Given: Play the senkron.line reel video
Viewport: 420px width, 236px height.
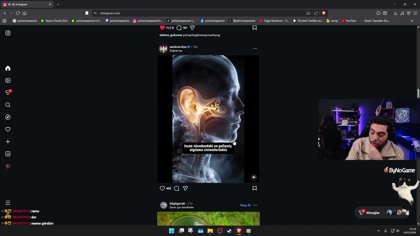Looking at the screenshot, I should pos(208,119).
